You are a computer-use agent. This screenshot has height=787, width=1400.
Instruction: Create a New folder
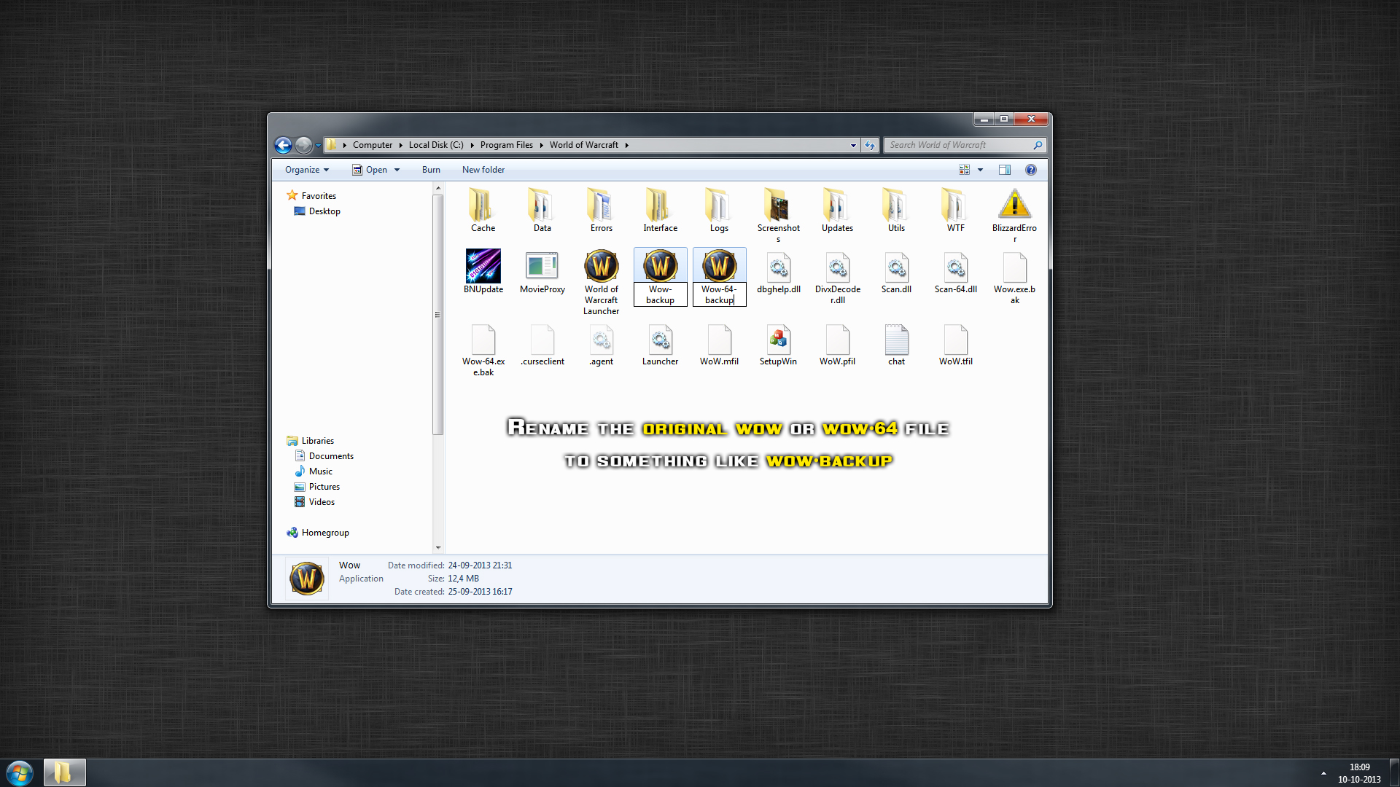pos(483,170)
